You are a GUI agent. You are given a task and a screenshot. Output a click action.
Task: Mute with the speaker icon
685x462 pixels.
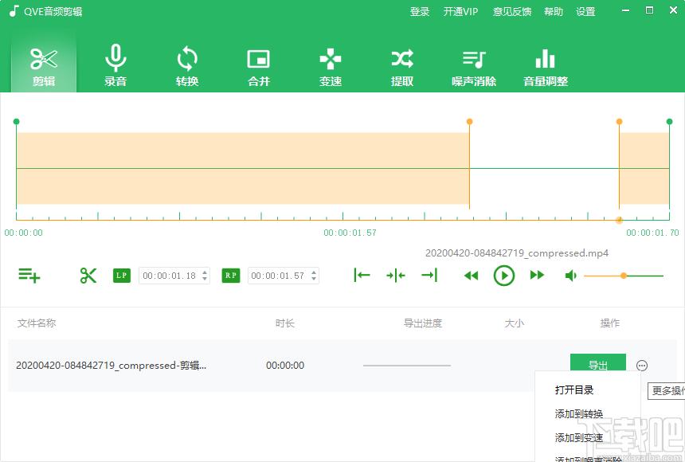tap(570, 276)
